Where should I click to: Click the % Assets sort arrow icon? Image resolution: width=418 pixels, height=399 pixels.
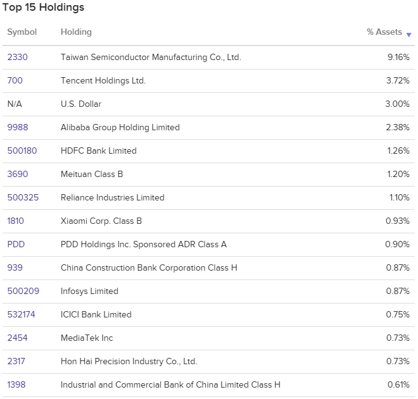click(408, 35)
